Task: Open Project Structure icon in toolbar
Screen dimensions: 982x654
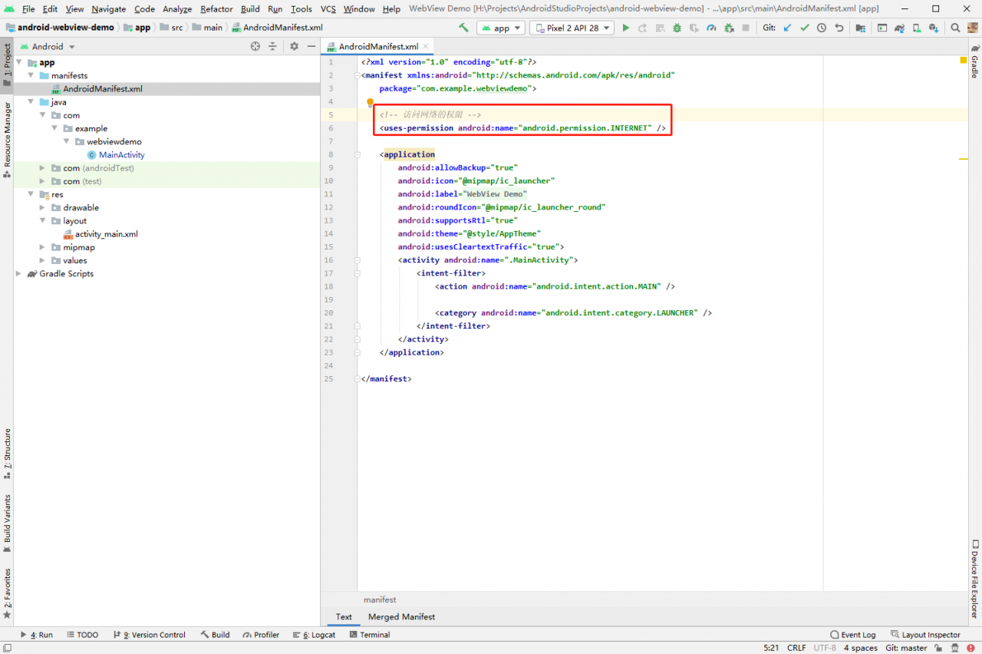Action: tap(861, 28)
